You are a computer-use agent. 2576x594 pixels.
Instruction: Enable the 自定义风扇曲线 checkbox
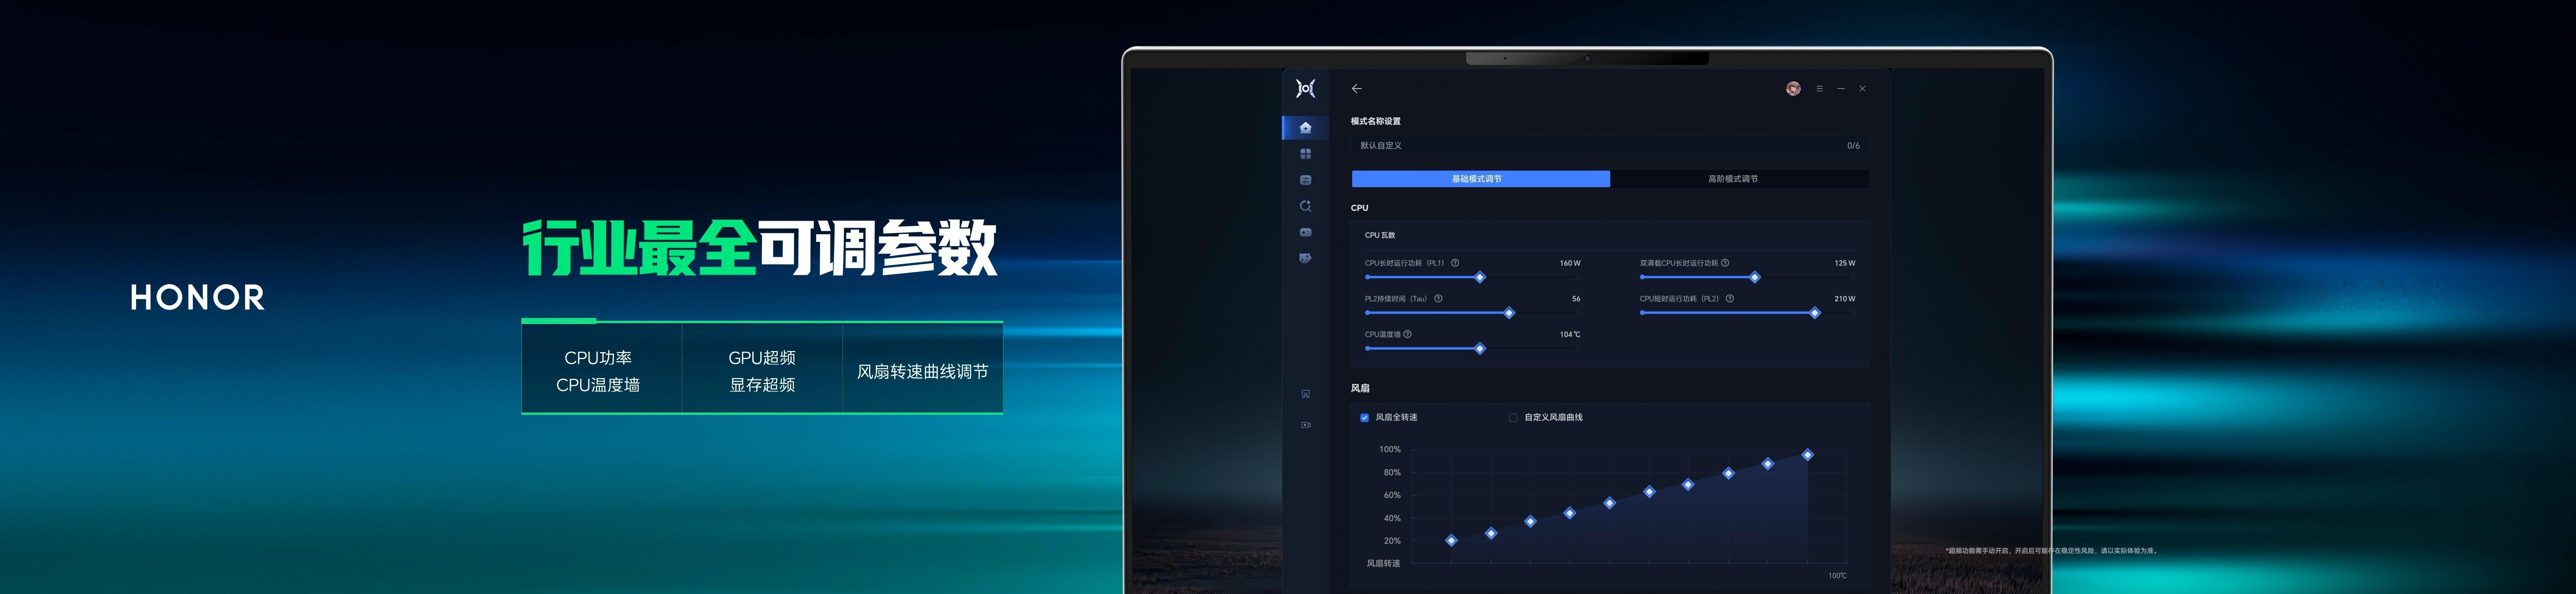[x=1513, y=418]
